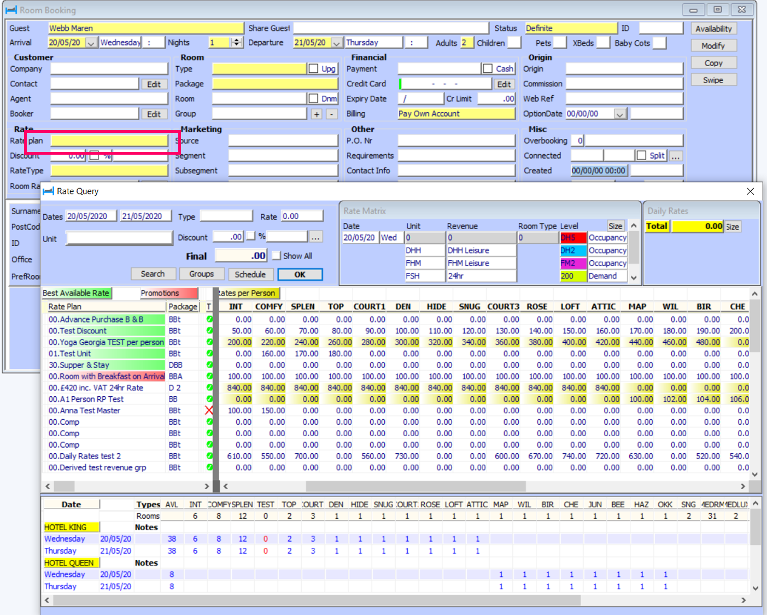The image size is (767, 615).
Task: Click the Swipe button
Action: [713, 80]
